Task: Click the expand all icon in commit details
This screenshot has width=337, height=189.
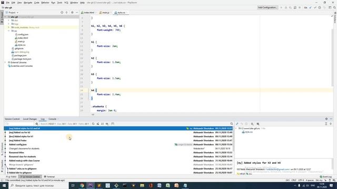Action: tap(326, 124)
